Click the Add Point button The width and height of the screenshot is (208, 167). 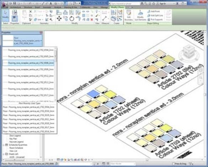[154, 11]
